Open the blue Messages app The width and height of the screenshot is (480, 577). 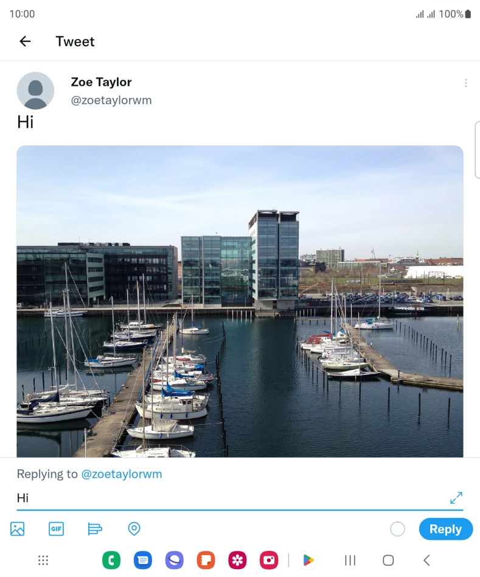click(143, 561)
